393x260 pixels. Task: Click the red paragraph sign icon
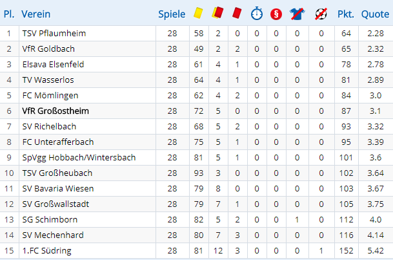coord(276,14)
